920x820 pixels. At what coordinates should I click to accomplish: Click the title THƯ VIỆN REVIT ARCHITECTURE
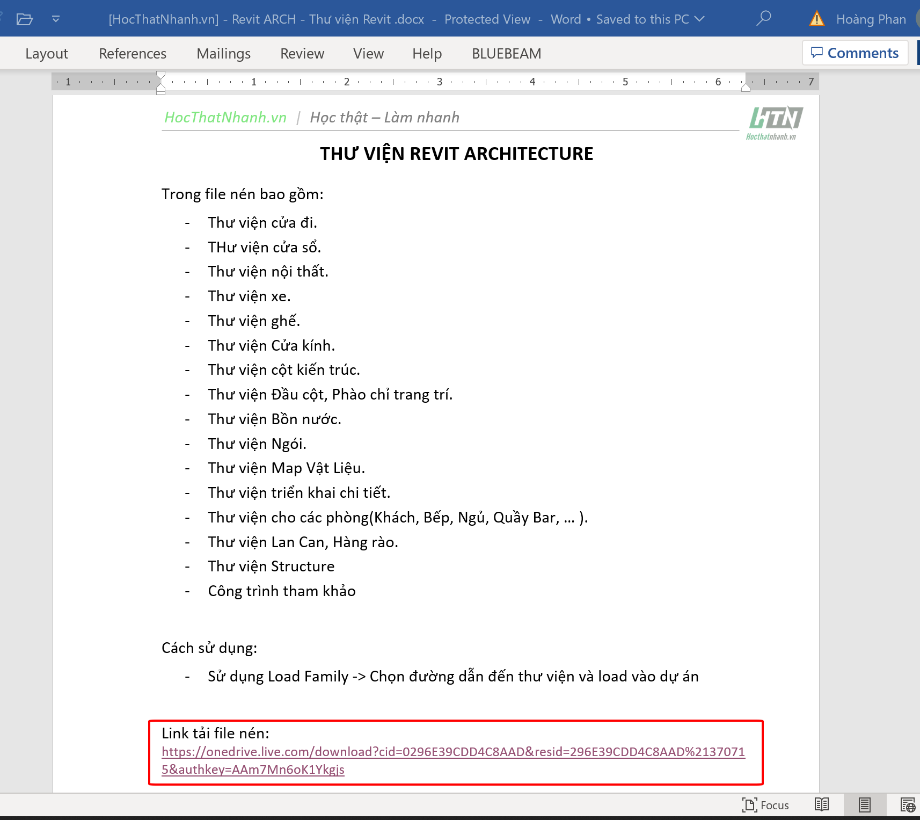(456, 154)
